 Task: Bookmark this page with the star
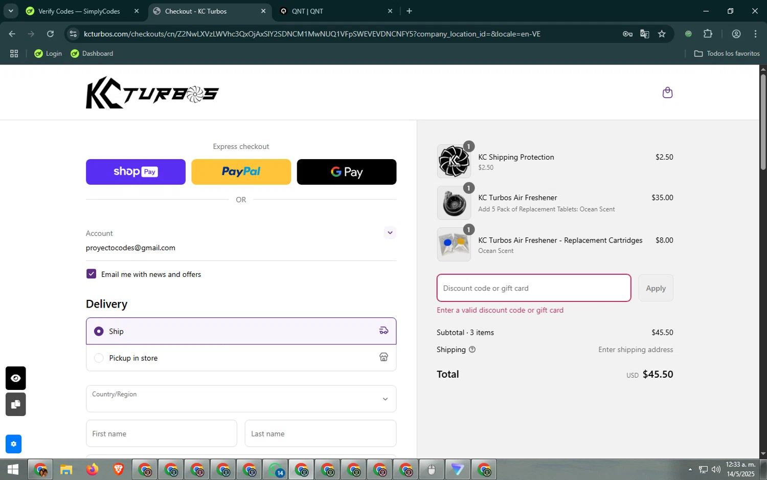coord(662,34)
